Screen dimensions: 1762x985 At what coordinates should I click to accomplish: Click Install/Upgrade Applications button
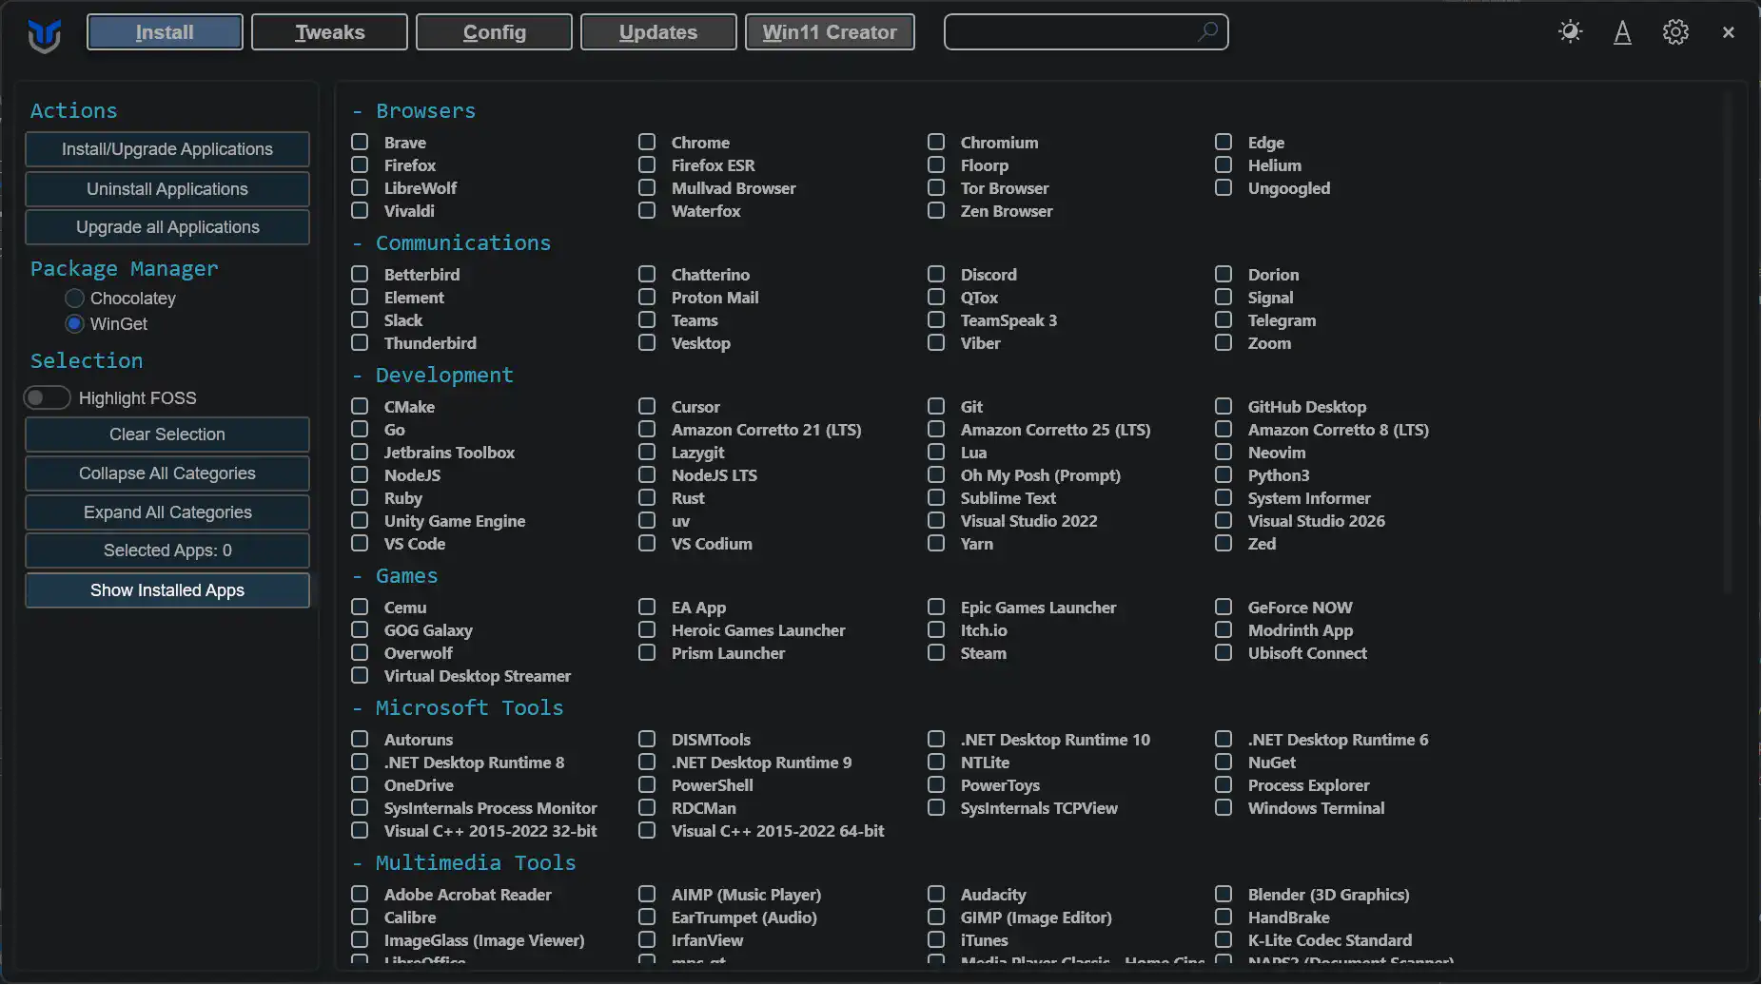(x=167, y=149)
